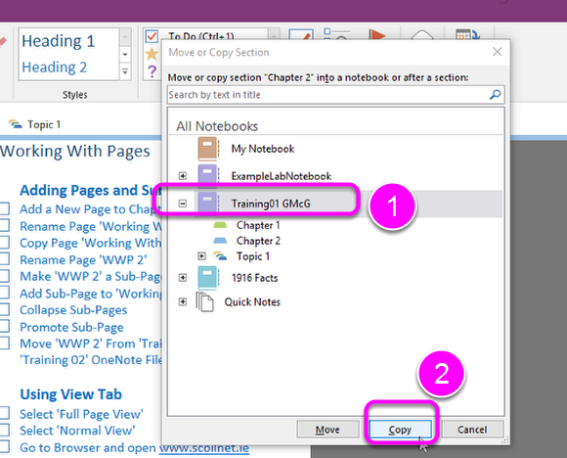
Task: Choose Heading 1 from the Styles gallery
Action: [59, 41]
